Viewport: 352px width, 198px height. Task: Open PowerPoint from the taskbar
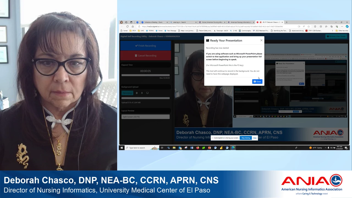(x=209, y=148)
